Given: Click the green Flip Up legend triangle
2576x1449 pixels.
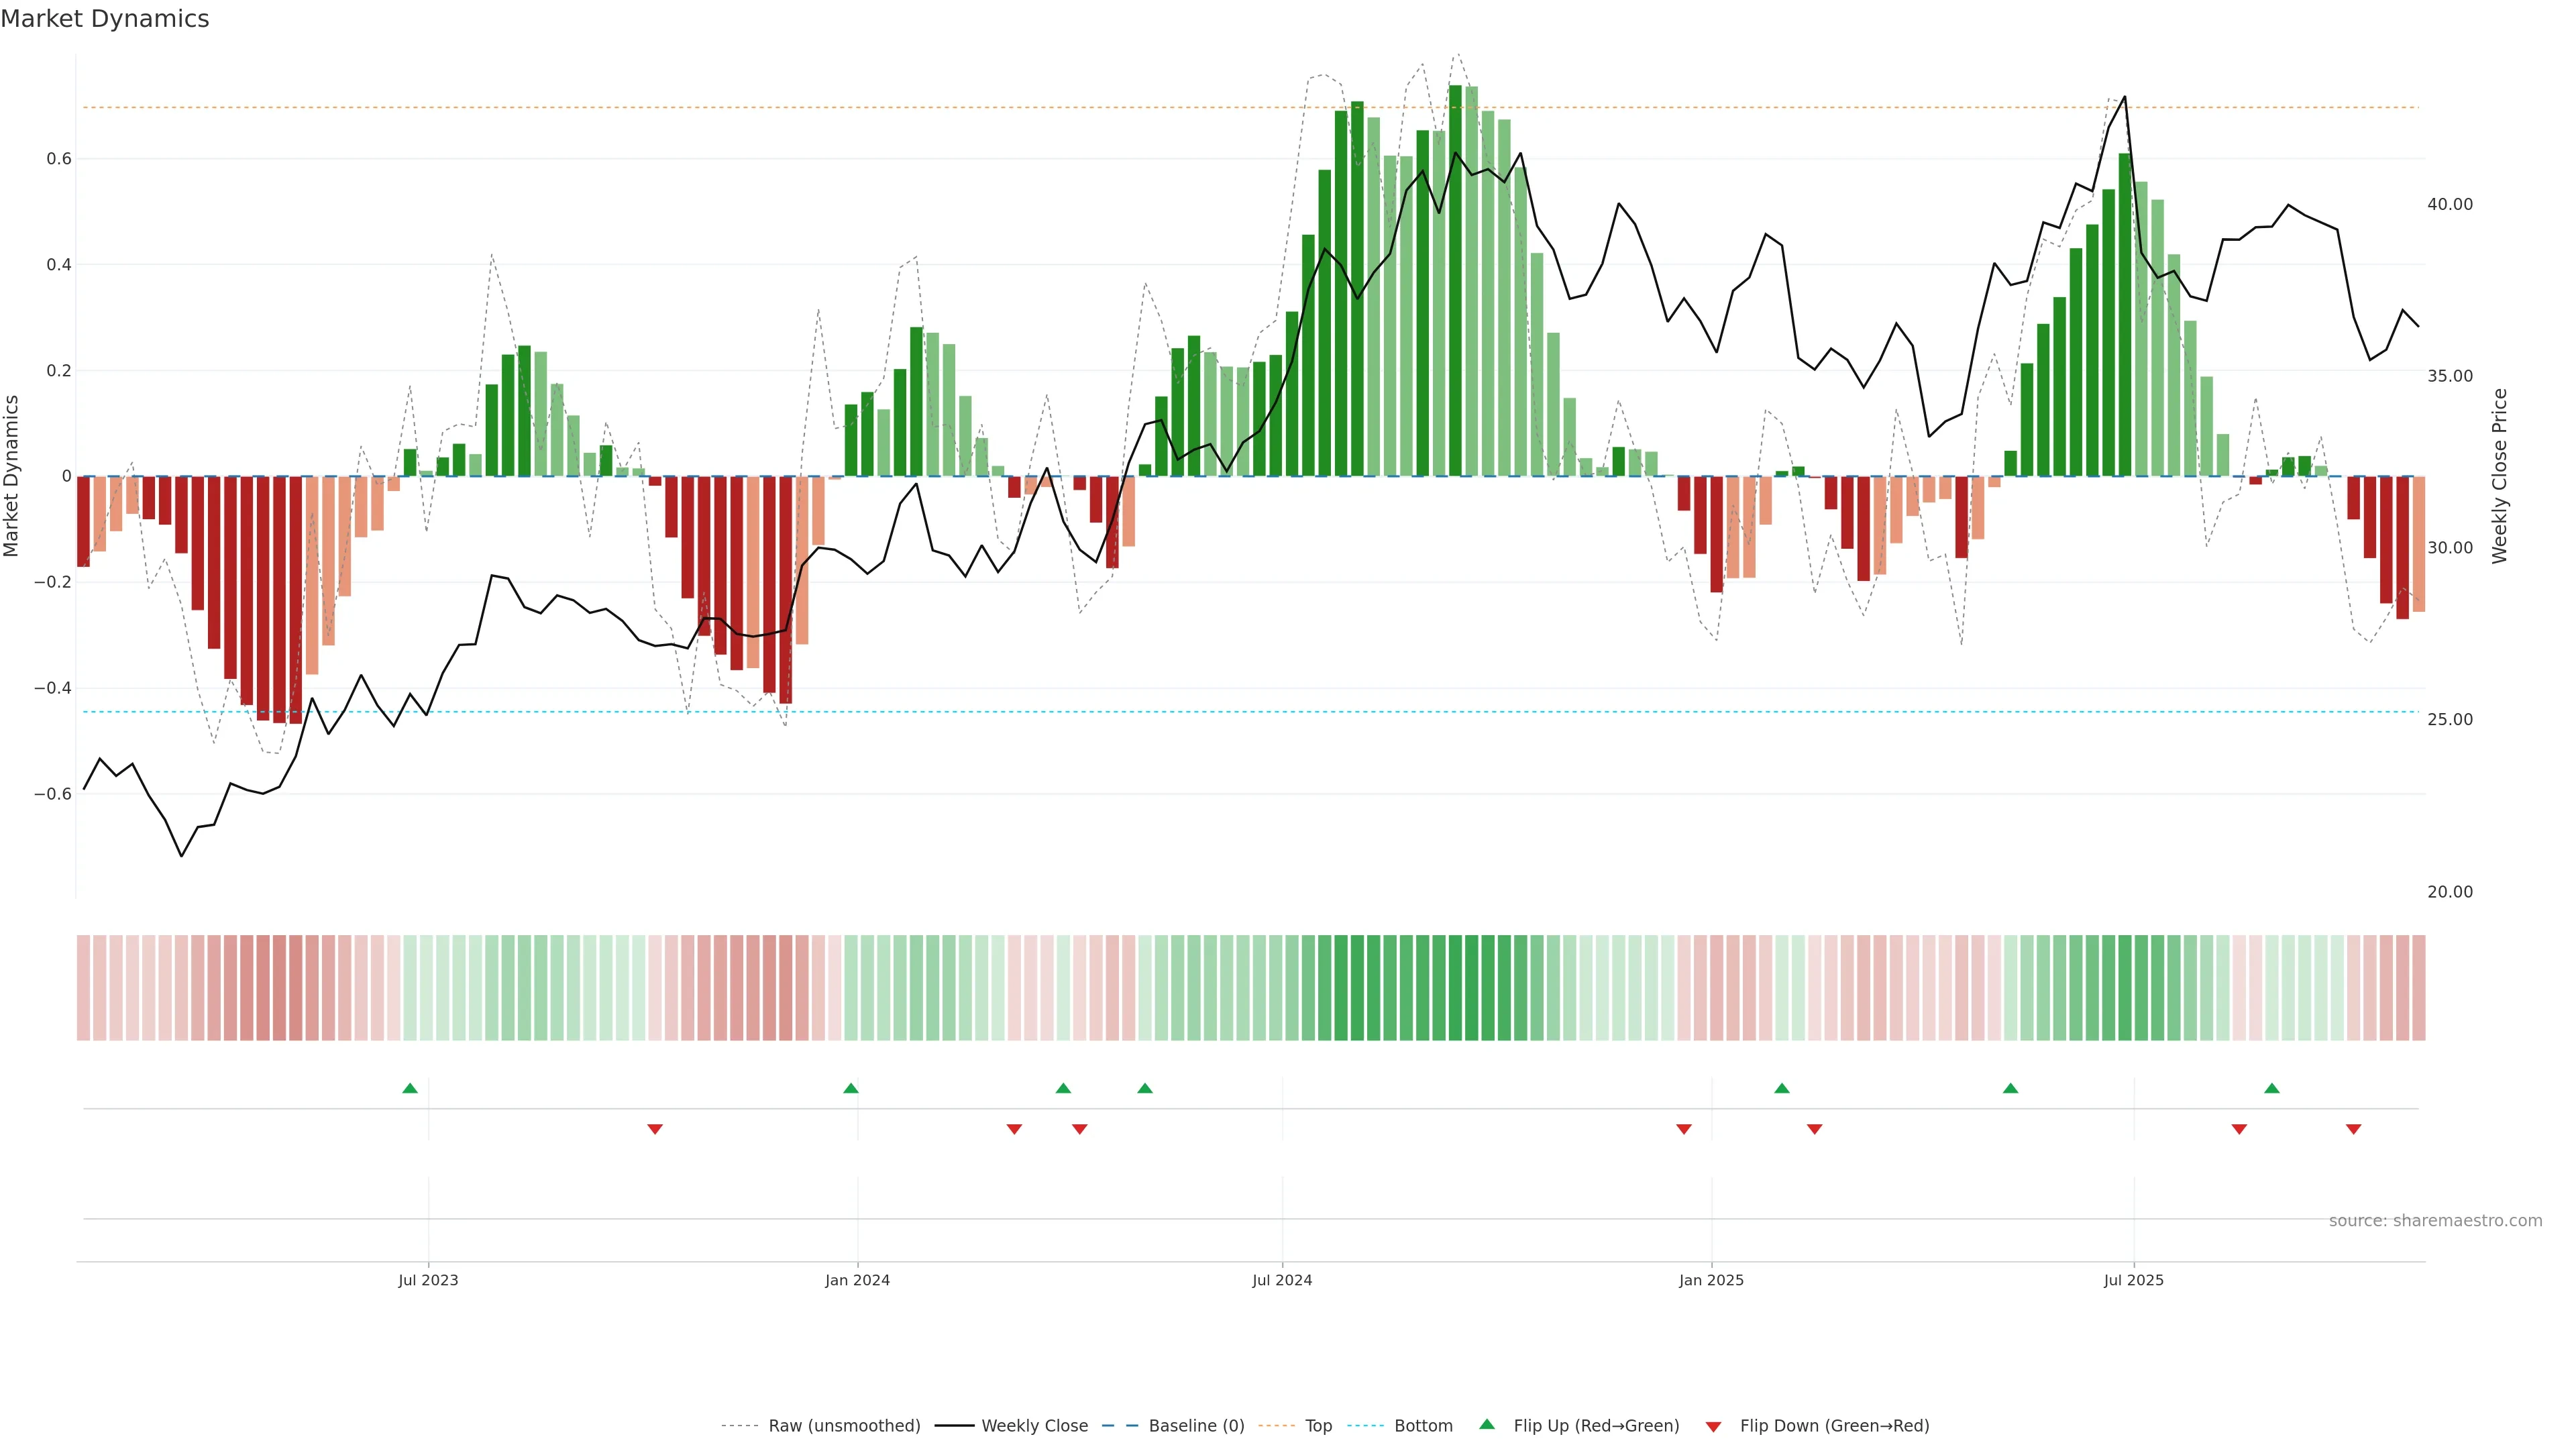Looking at the screenshot, I should (x=1487, y=1424).
